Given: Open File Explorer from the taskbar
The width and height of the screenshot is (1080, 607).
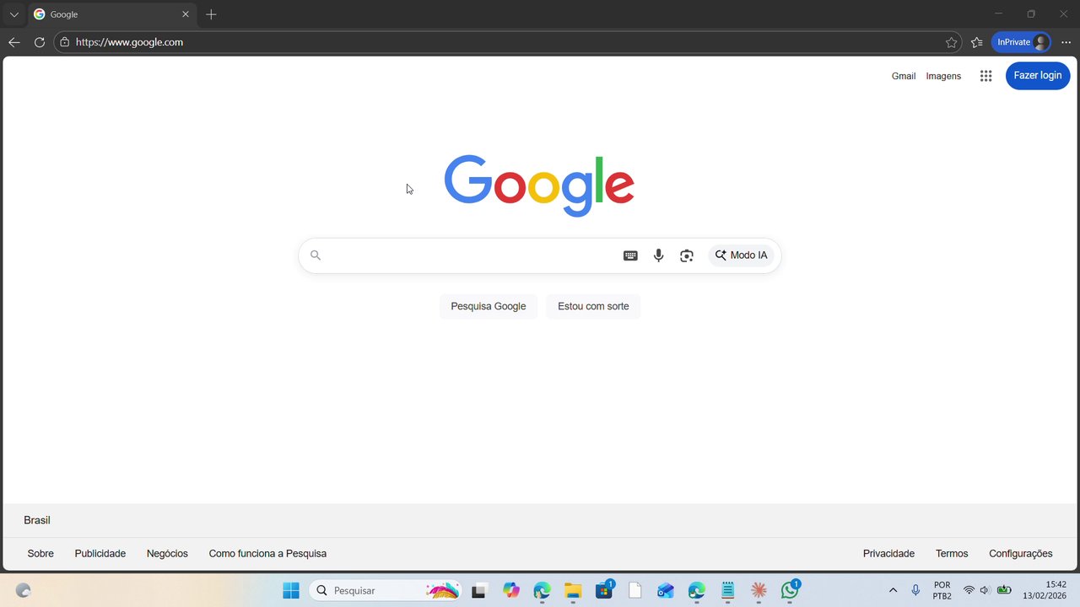Looking at the screenshot, I should pyautogui.click(x=573, y=591).
